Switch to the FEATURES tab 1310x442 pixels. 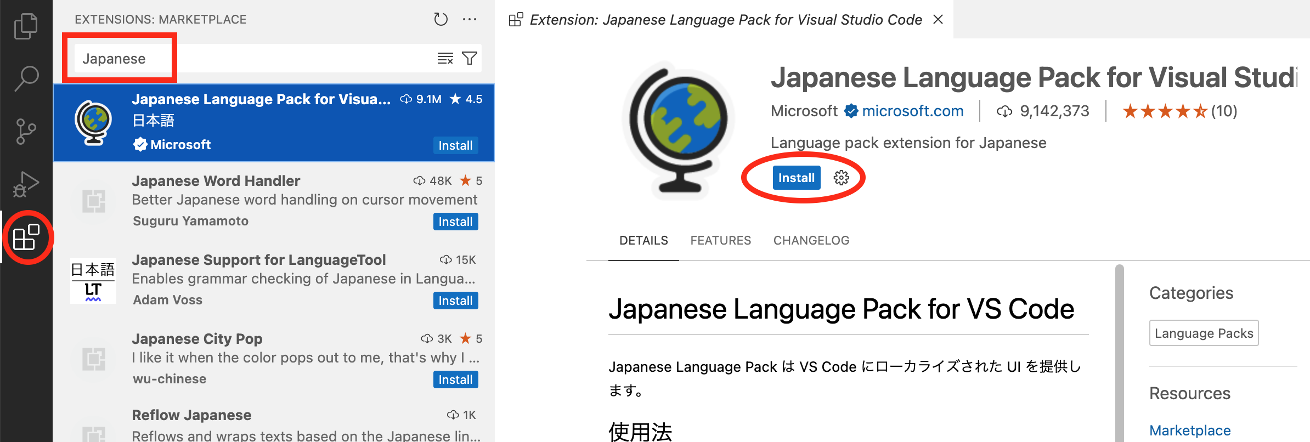pyautogui.click(x=720, y=240)
